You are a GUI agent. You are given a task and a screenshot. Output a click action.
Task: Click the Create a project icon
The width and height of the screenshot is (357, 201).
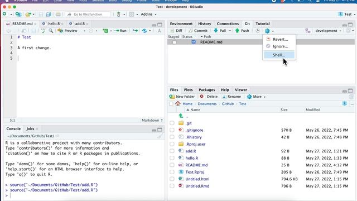18,15
